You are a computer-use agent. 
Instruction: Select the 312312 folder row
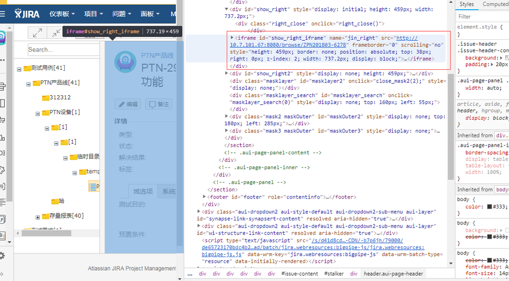click(60, 97)
